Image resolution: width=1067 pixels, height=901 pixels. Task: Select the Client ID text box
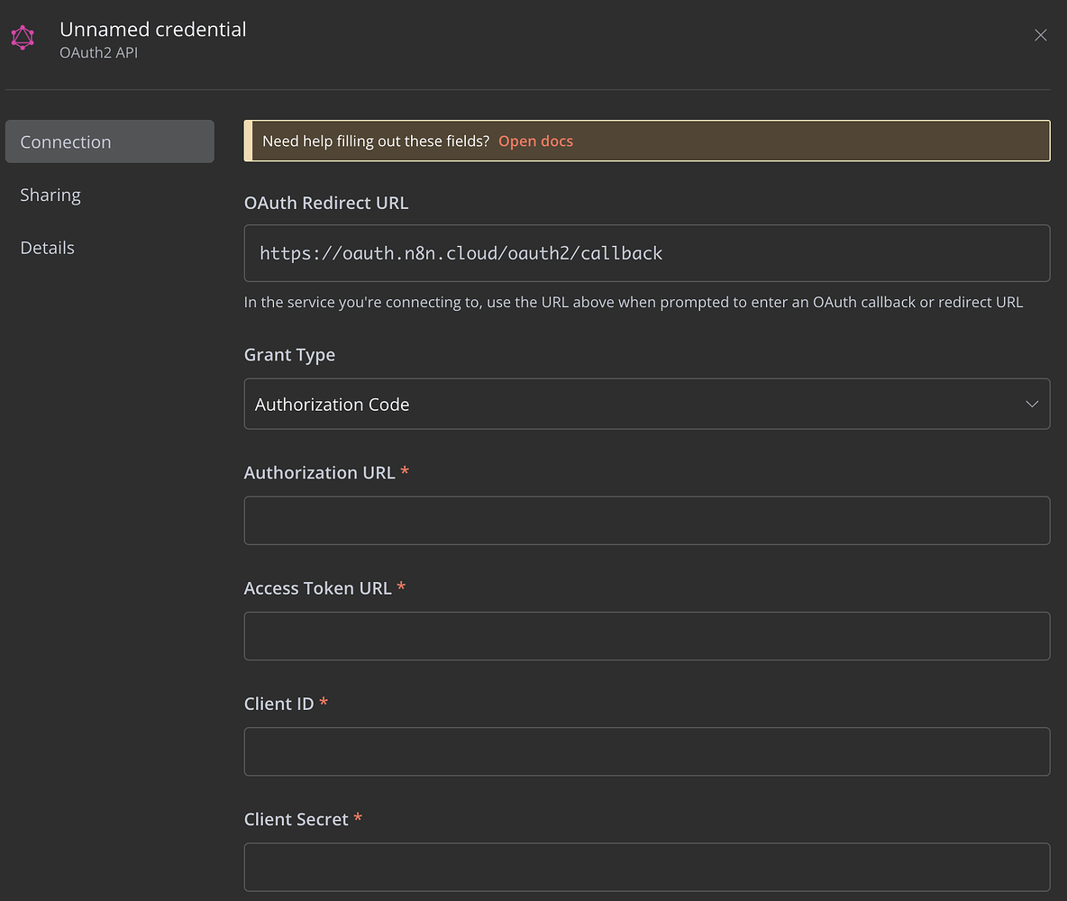click(x=646, y=751)
